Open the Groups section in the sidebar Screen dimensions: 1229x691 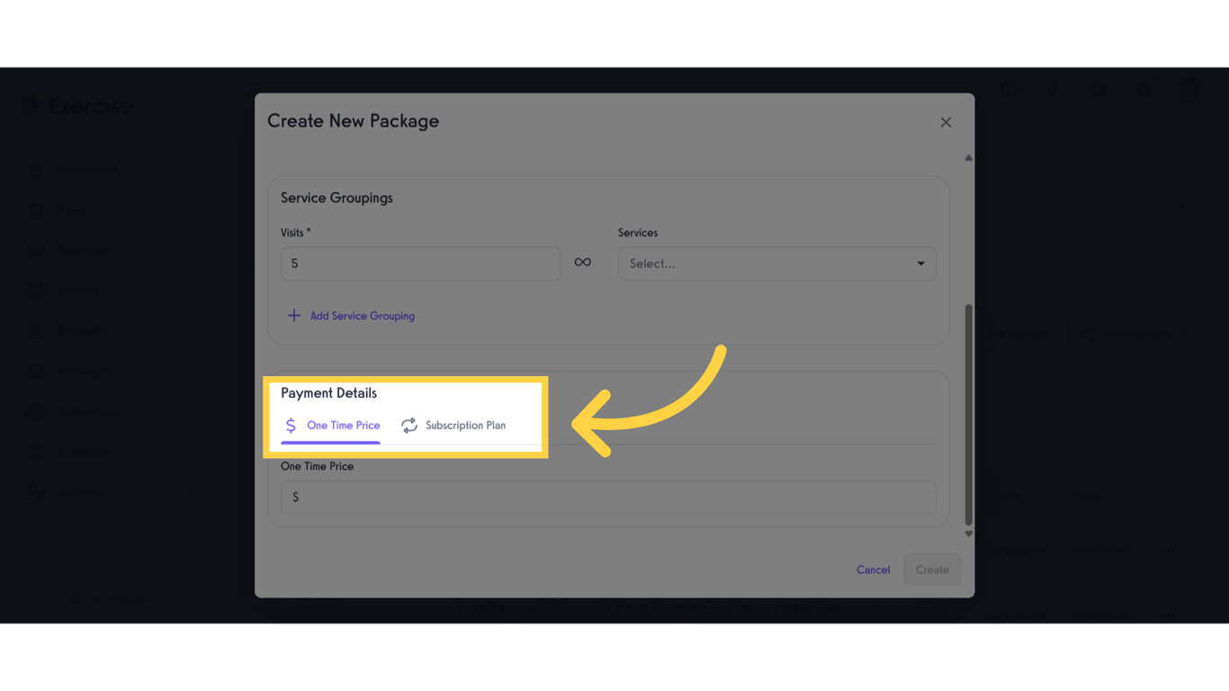click(x=79, y=290)
